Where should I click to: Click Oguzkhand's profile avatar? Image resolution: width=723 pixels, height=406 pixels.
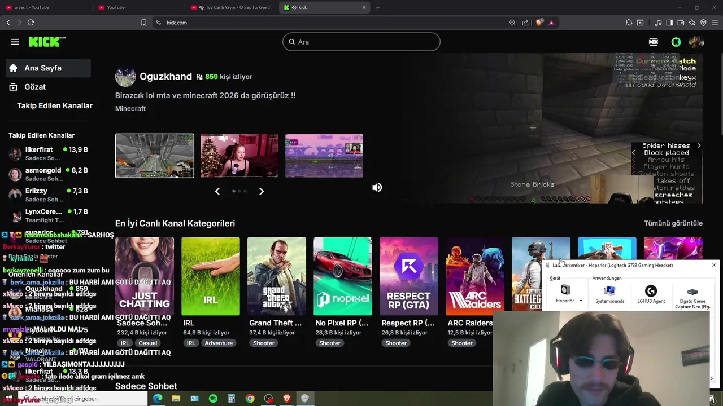[125, 77]
